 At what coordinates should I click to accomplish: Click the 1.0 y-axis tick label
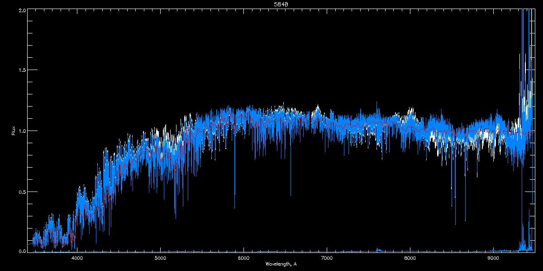[x=22, y=131]
